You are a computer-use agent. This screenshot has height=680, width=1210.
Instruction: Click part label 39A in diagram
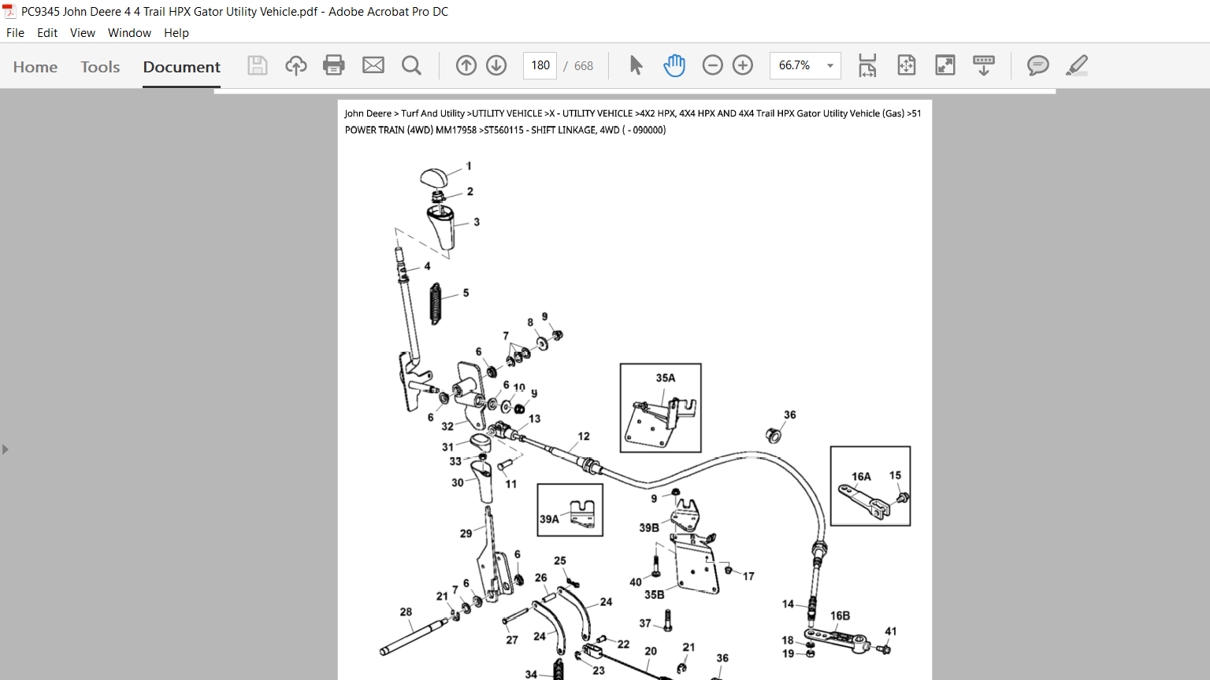click(549, 519)
